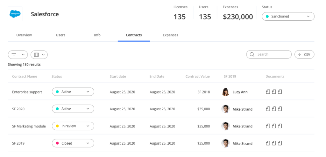The image size is (326, 157).
Task: Click the SF 2019 column header
Action: pos(230,76)
